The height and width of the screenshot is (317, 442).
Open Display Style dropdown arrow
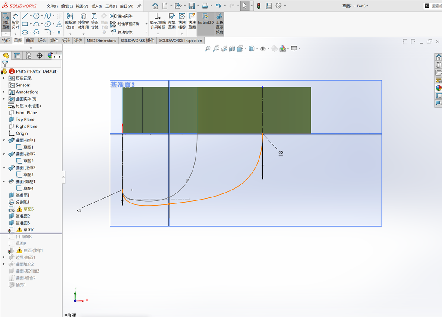click(257, 49)
